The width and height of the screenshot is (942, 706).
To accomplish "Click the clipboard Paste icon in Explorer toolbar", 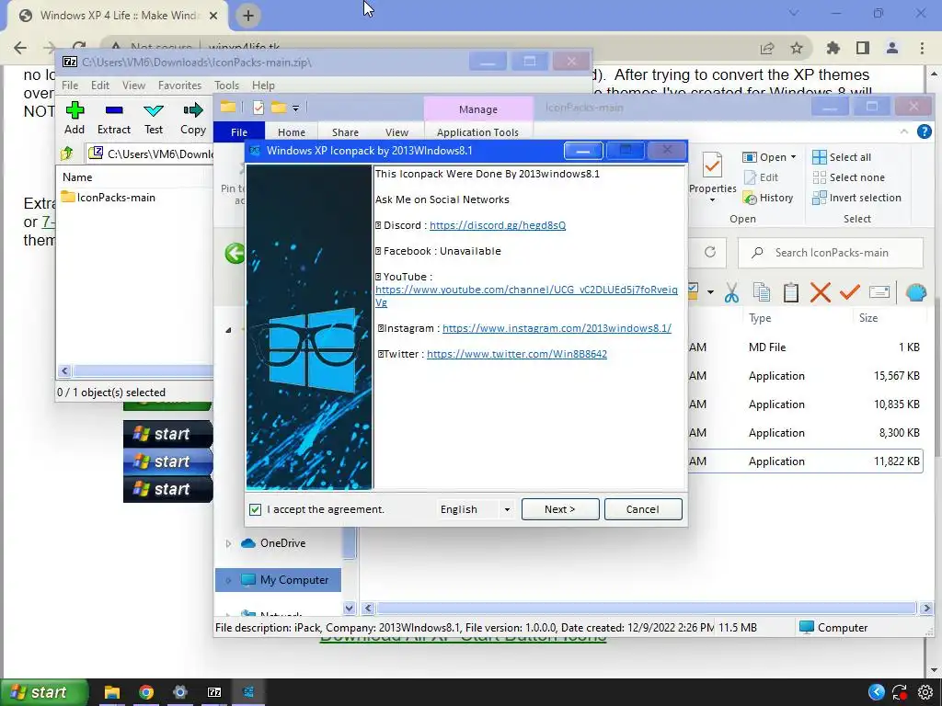I will [790, 292].
